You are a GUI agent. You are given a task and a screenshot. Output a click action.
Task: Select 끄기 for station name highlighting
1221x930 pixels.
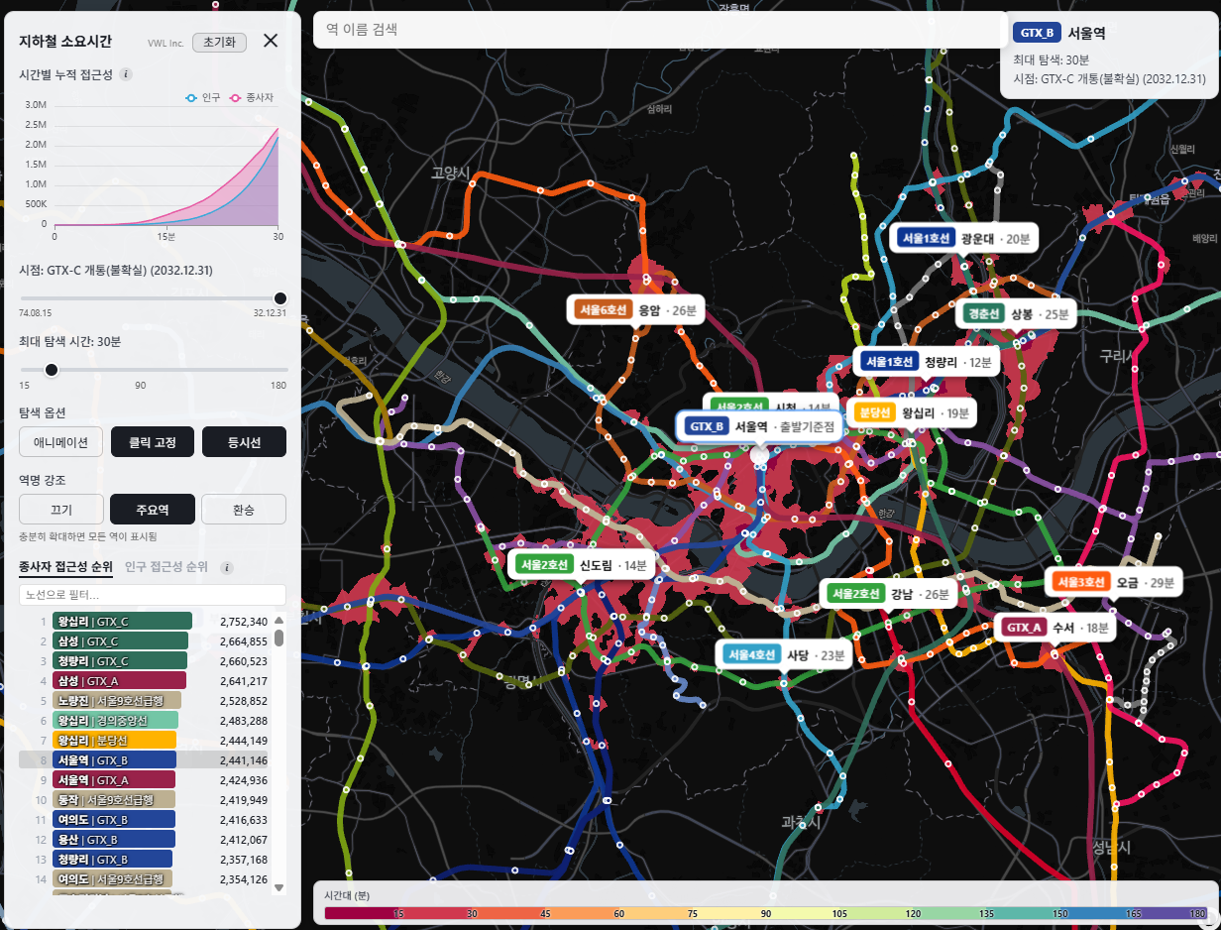point(60,510)
